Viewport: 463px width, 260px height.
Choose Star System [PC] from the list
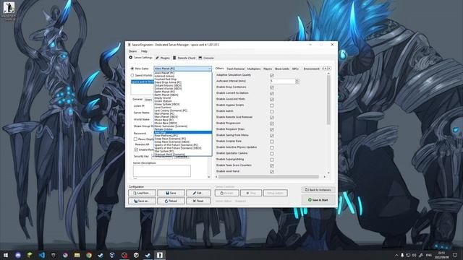click(x=183, y=151)
